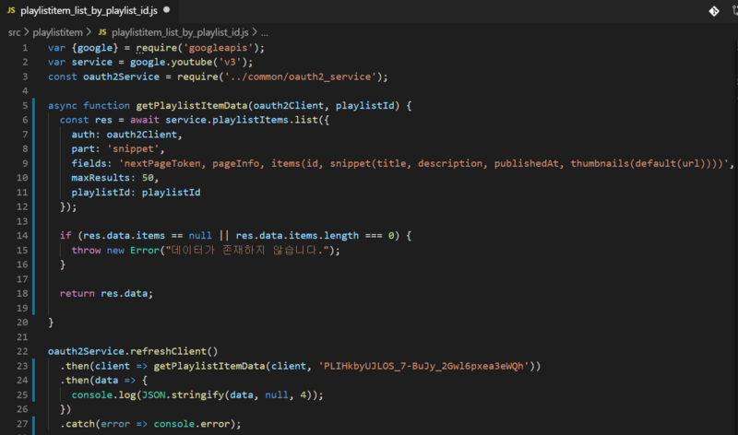Click the fields string starting with nextPageToken
Screen dimensions: 738x435
pyautogui.click(x=424, y=164)
